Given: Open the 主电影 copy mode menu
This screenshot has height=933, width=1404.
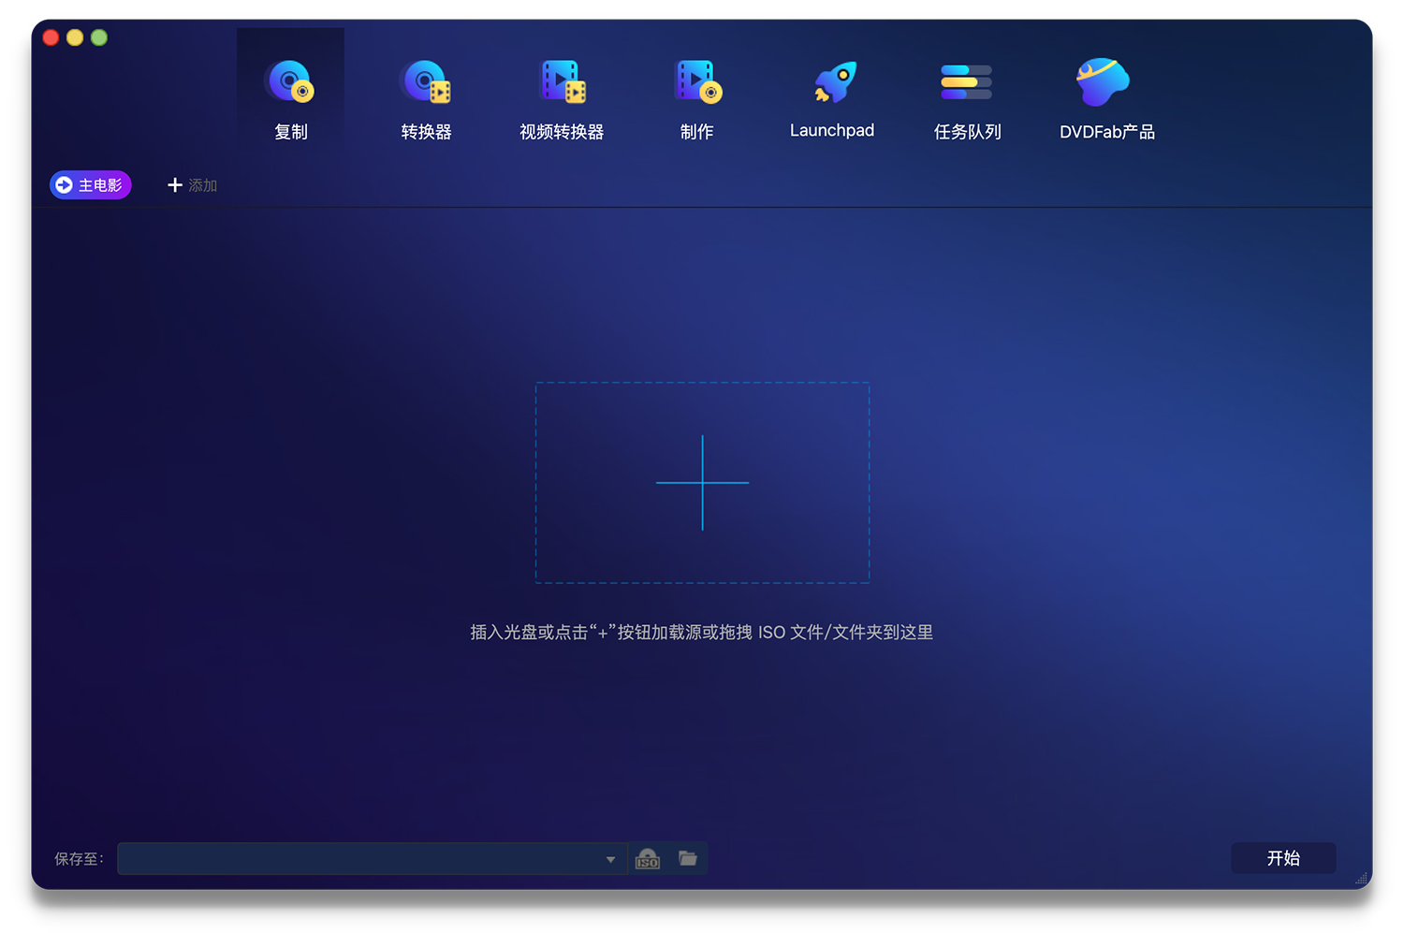Looking at the screenshot, I should (x=90, y=184).
